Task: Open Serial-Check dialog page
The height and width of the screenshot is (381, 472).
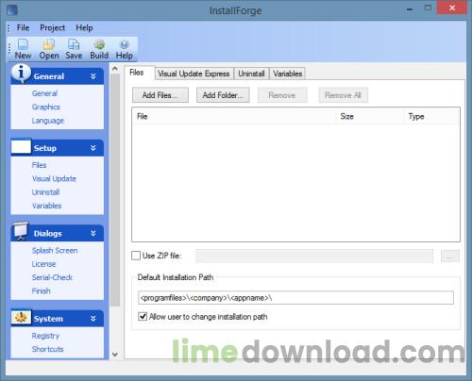Action: pos(52,277)
